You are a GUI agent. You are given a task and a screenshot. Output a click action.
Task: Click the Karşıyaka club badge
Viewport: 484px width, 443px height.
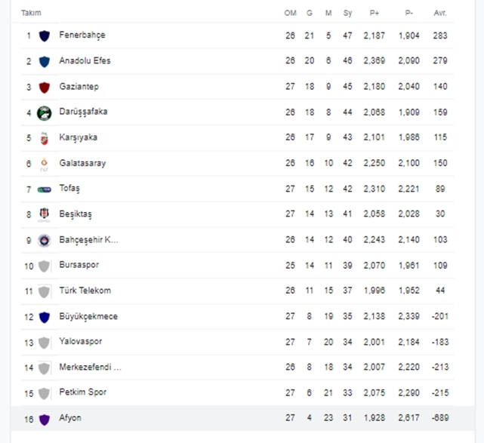(x=44, y=138)
